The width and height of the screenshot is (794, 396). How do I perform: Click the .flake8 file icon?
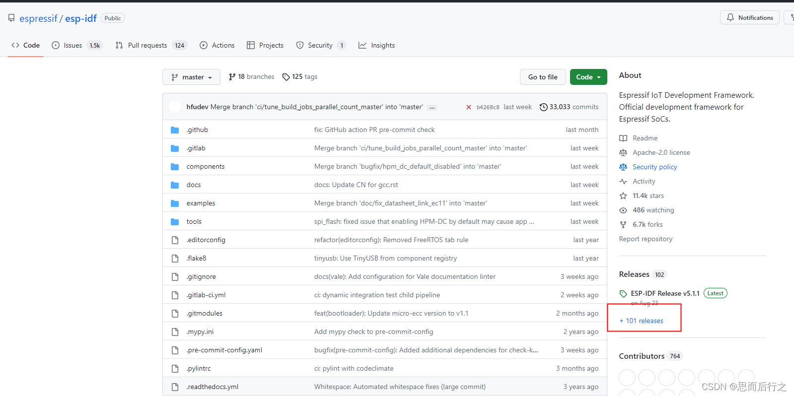click(x=175, y=259)
